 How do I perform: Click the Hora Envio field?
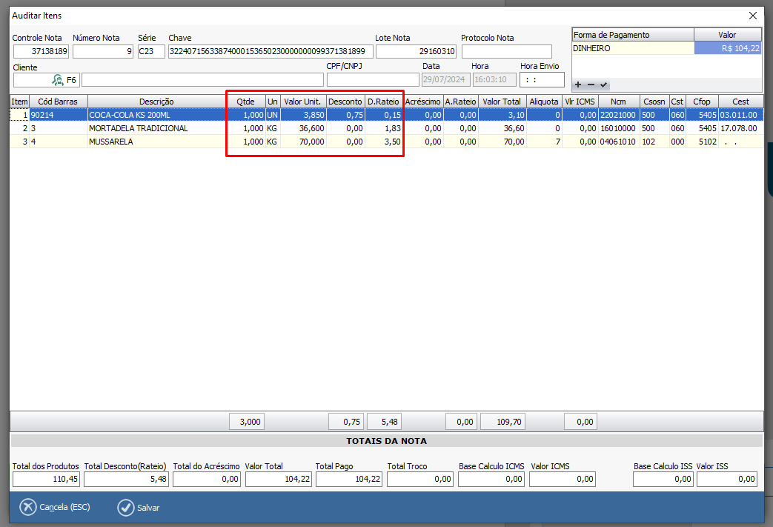[542, 79]
